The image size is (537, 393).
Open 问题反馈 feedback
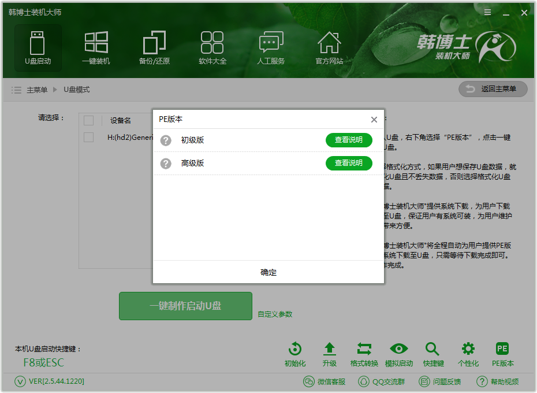pos(440,381)
